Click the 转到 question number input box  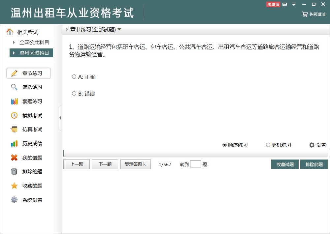click(x=195, y=164)
